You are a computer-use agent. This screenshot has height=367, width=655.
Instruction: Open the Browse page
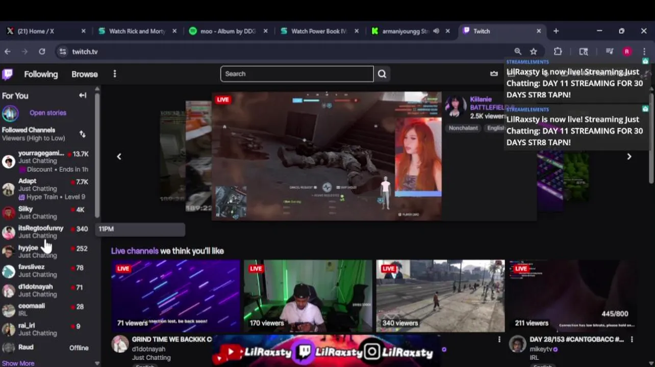85,74
